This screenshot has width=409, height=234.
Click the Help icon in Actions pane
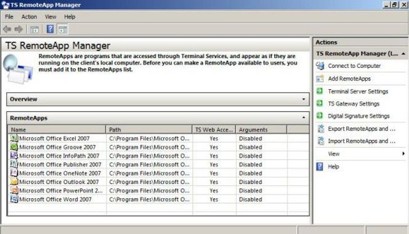click(x=320, y=166)
